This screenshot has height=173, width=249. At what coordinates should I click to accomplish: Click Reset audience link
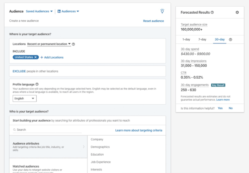(x=153, y=21)
